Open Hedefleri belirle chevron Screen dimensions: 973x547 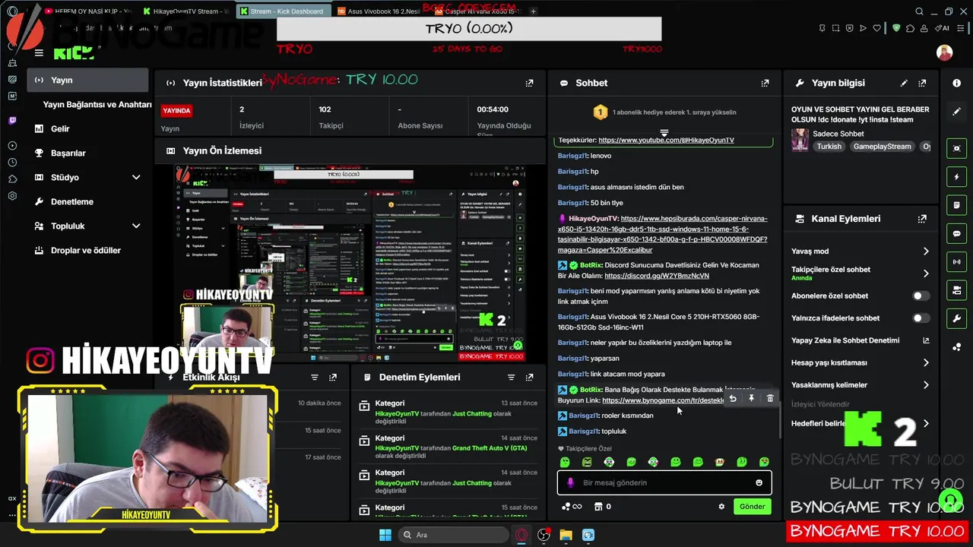coord(926,423)
